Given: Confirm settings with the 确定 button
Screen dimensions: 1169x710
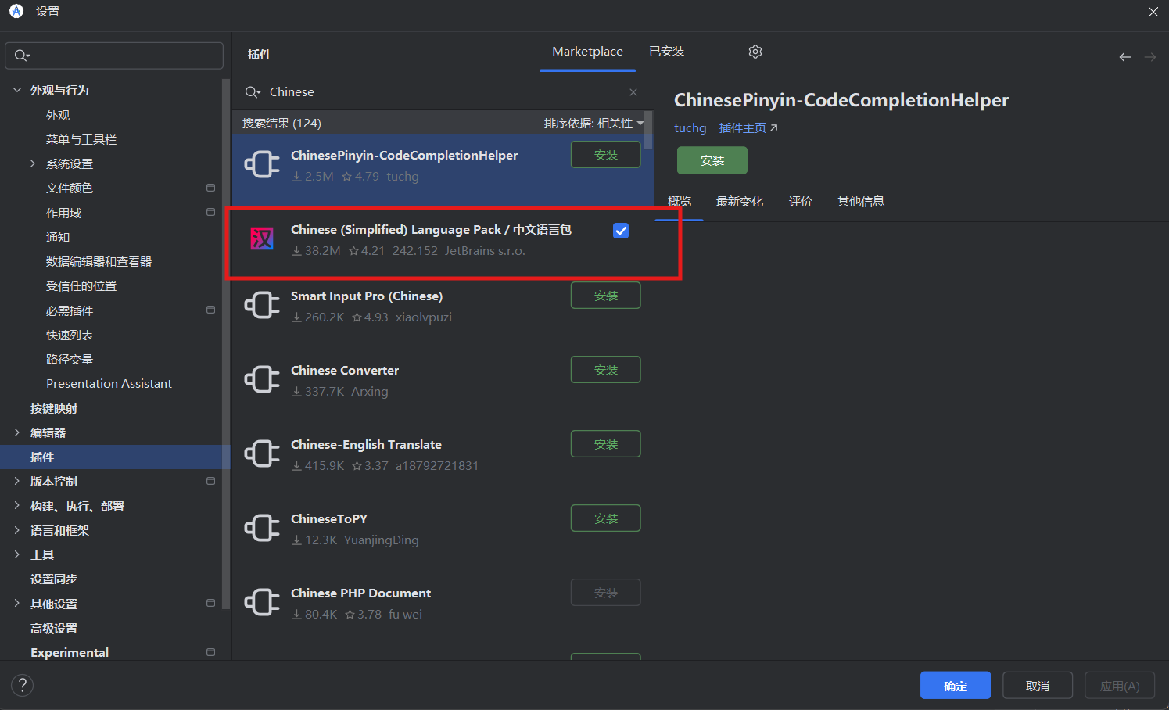Looking at the screenshot, I should coord(956,686).
